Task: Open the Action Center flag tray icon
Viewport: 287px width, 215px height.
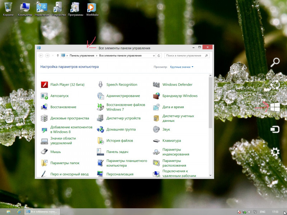Action: click(x=239, y=212)
